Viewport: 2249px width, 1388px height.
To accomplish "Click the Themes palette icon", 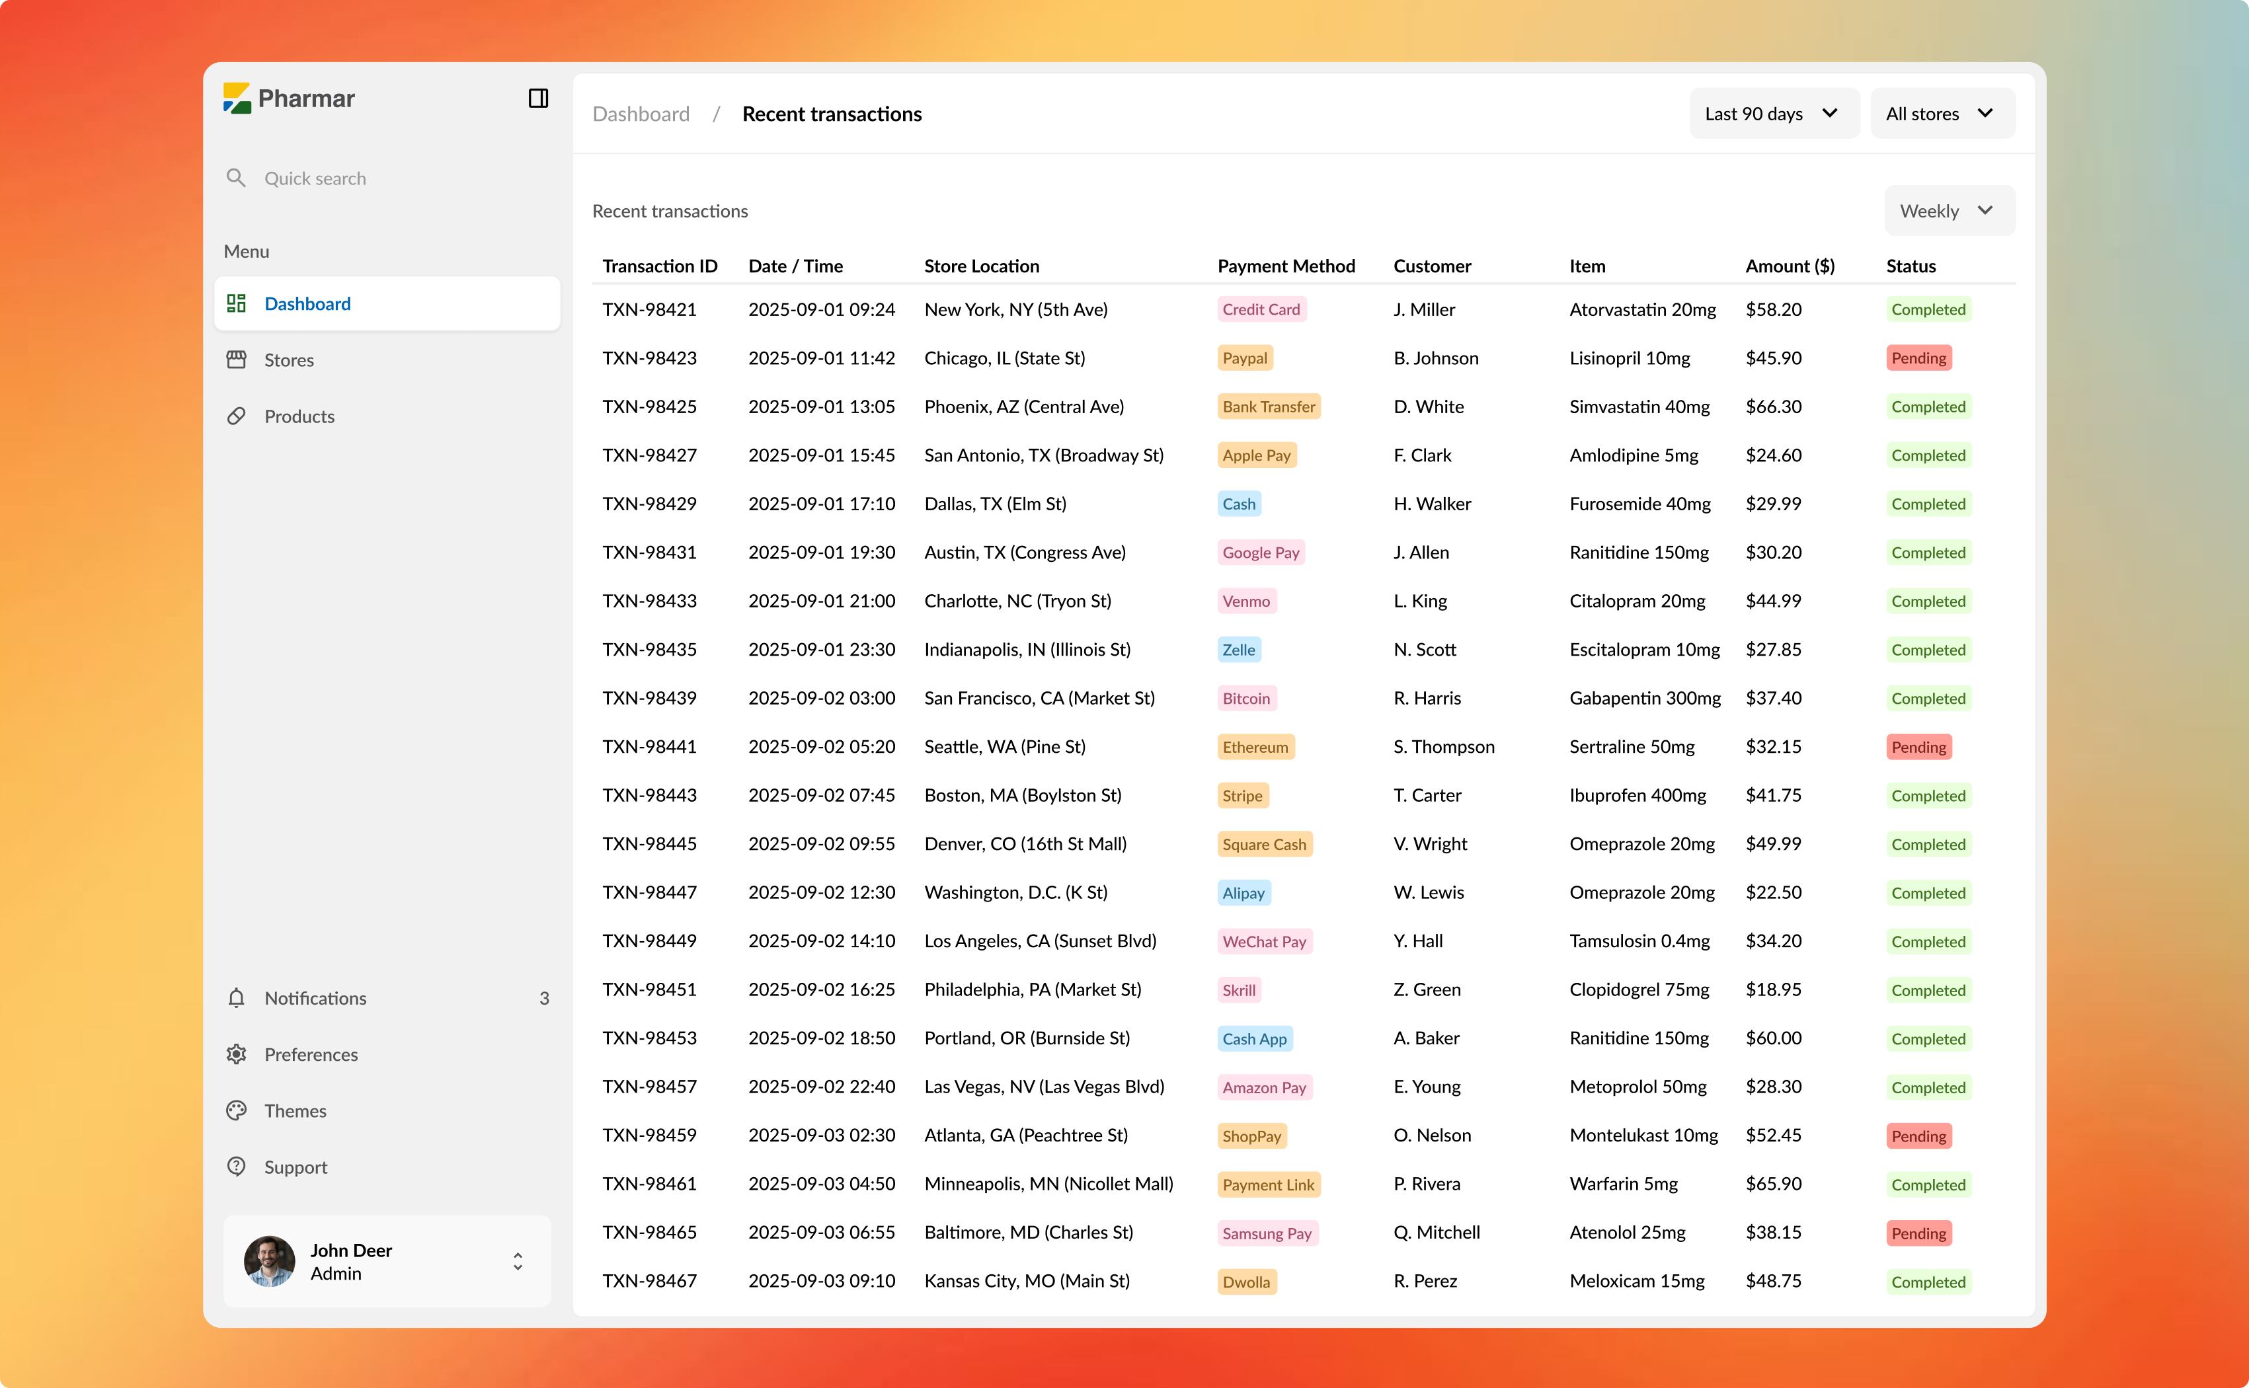I will coord(236,1111).
